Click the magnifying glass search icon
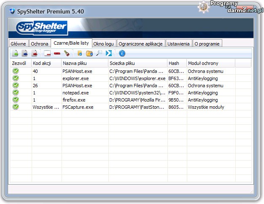Image resolution: width=264 pixels, height=204 pixels. pos(99,54)
